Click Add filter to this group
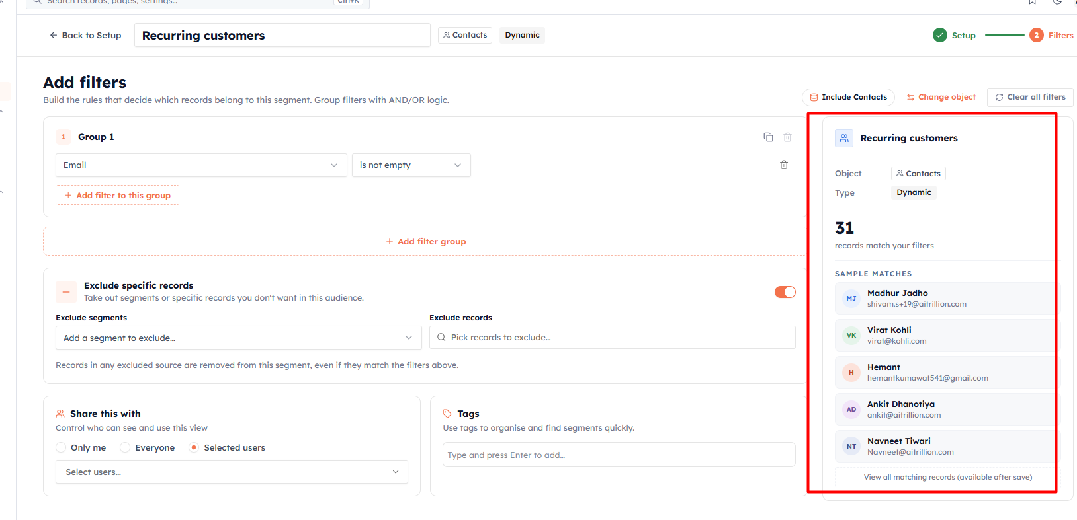 (x=117, y=195)
